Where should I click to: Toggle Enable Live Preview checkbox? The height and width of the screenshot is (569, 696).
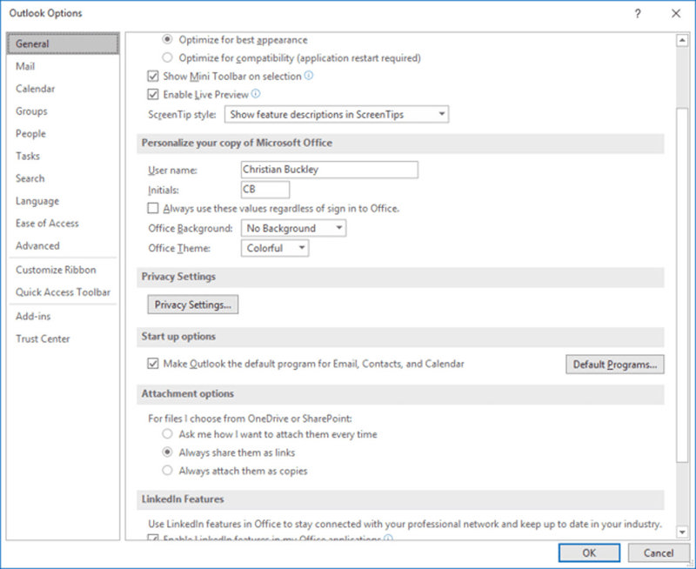pos(154,95)
